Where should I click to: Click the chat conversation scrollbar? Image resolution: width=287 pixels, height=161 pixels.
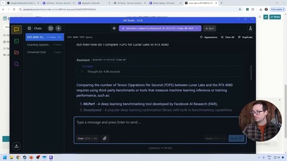251,72
